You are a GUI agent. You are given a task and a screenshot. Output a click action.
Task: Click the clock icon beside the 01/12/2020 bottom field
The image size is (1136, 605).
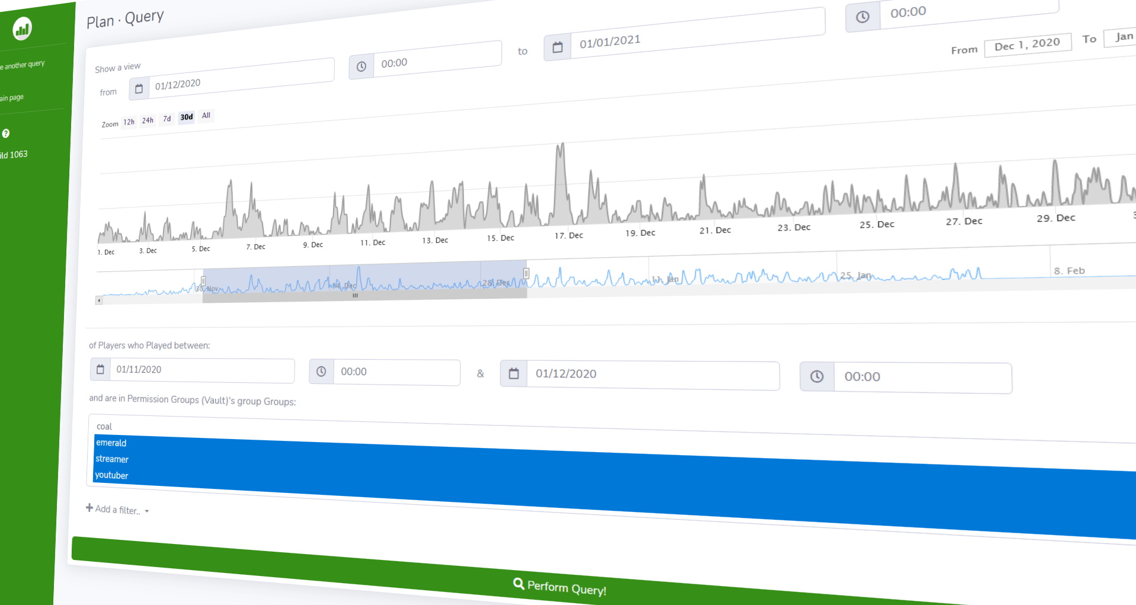tap(816, 376)
